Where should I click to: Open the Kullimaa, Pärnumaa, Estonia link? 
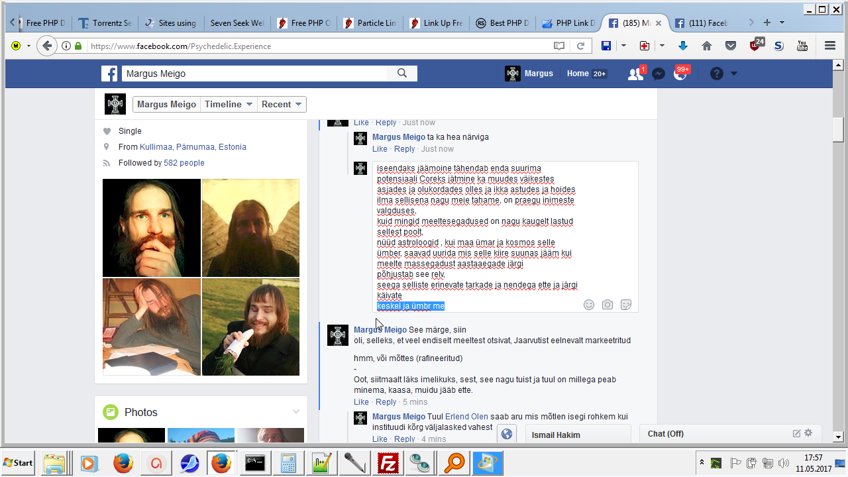[193, 147]
